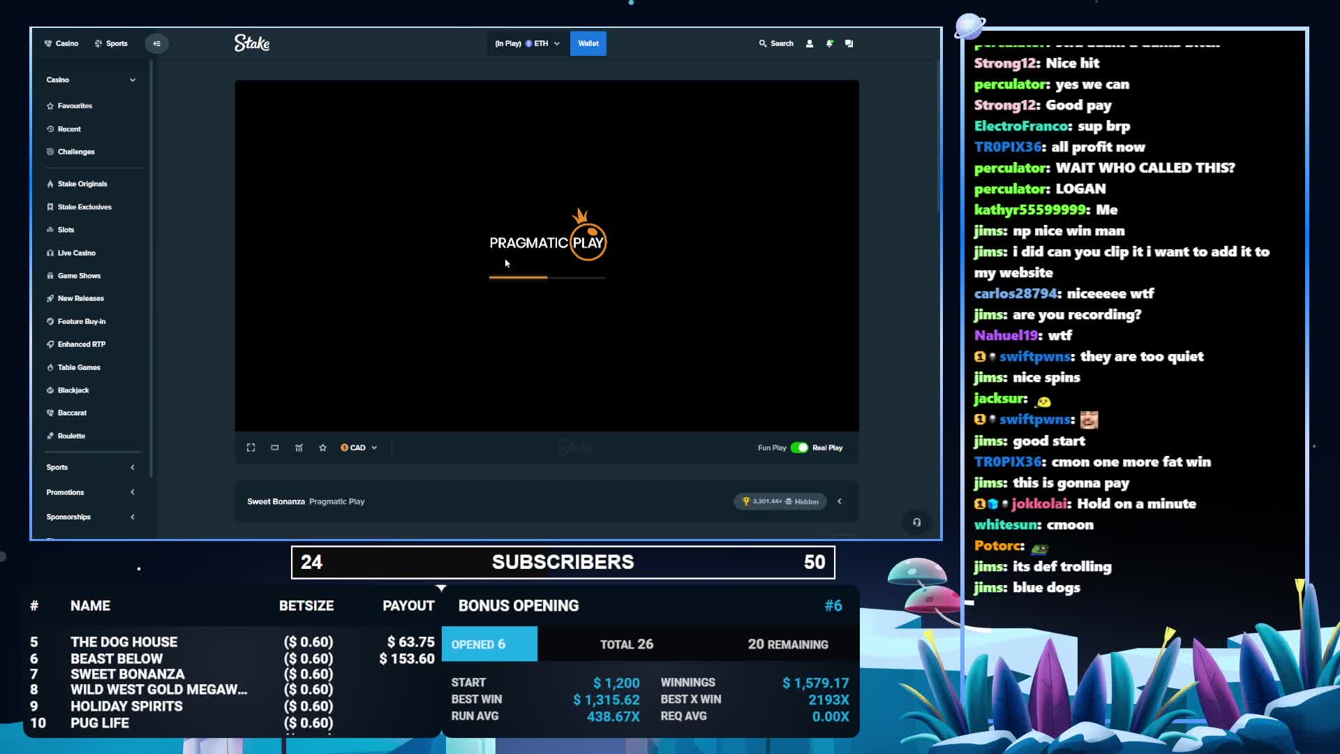The height and width of the screenshot is (754, 1340).
Task: Add Sweet Bonanza to favourites star
Action: (322, 448)
